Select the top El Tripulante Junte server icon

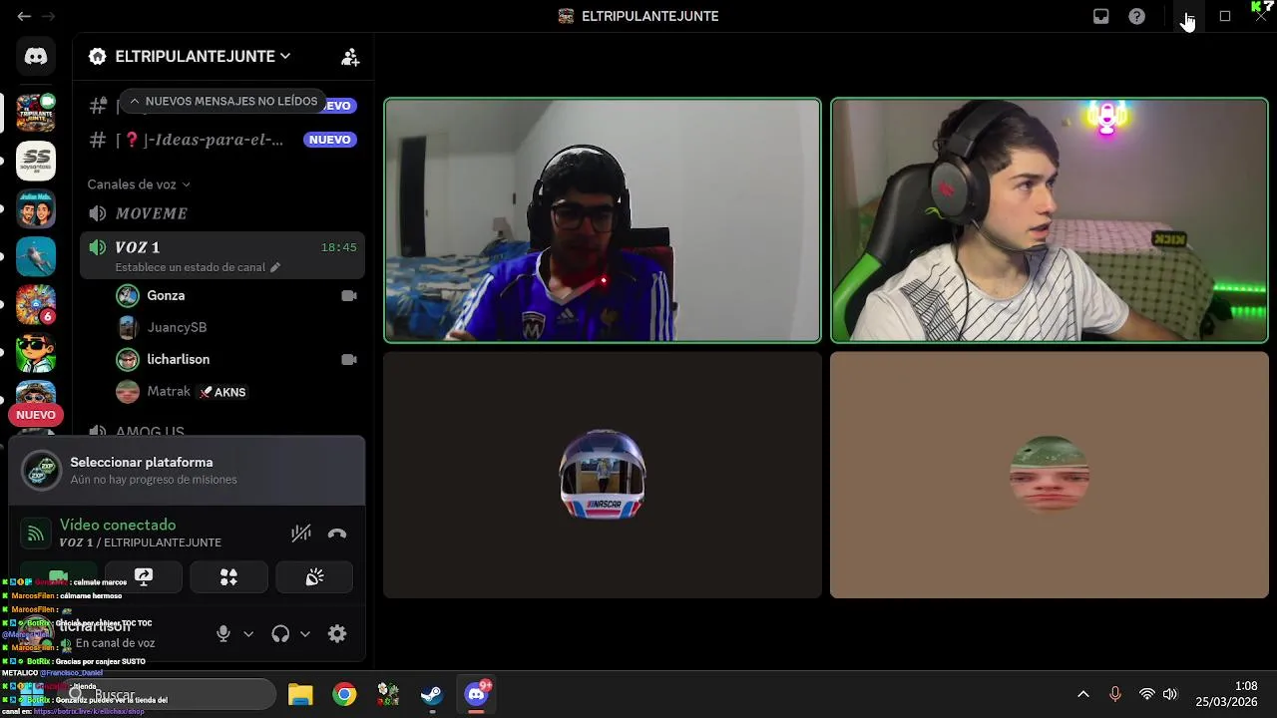click(36, 113)
